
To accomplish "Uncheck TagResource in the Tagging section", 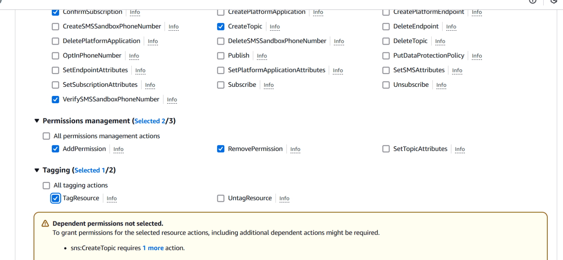I will pos(55,198).
